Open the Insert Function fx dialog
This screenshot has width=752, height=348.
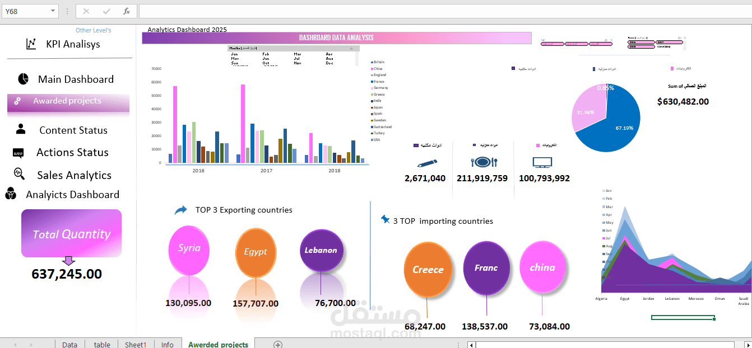127,11
